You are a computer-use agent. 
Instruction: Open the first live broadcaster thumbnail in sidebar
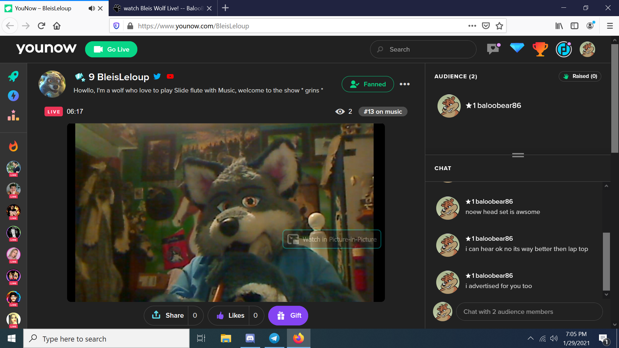pyautogui.click(x=14, y=169)
